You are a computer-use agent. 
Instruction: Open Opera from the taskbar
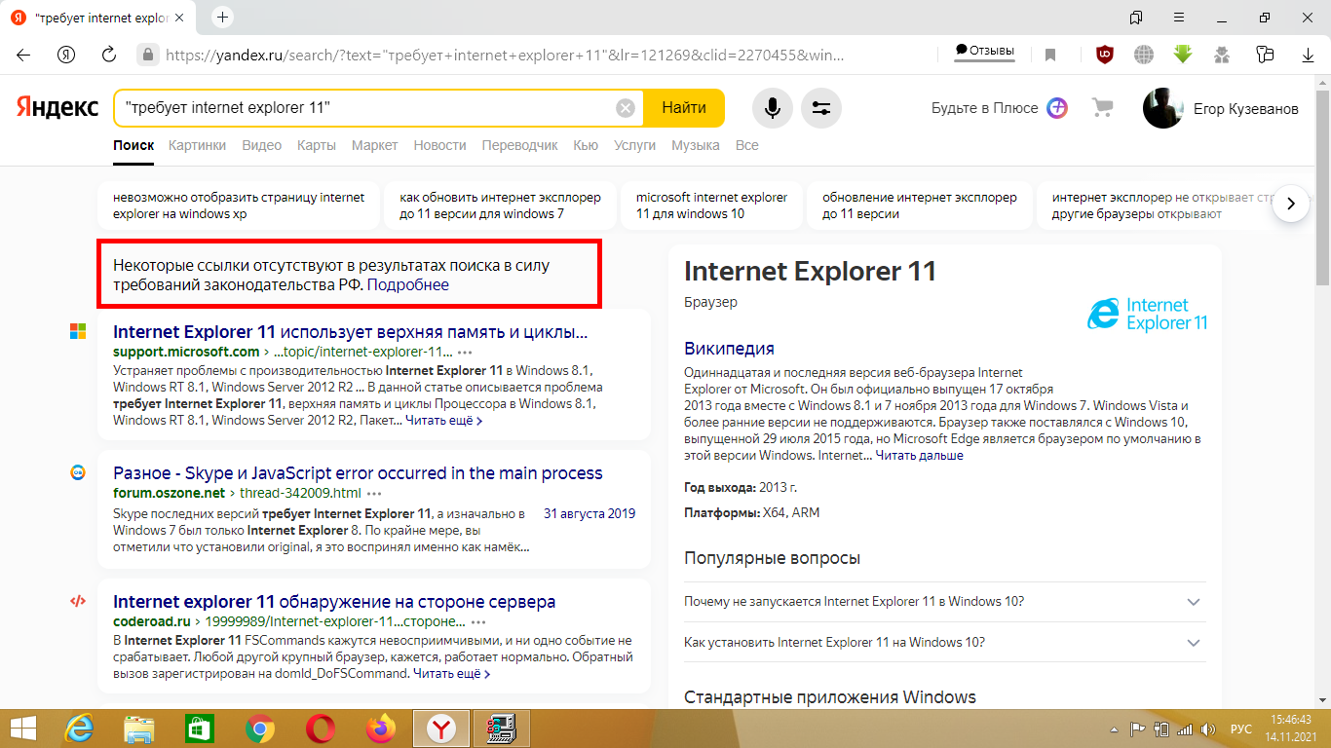pos(321,729)
